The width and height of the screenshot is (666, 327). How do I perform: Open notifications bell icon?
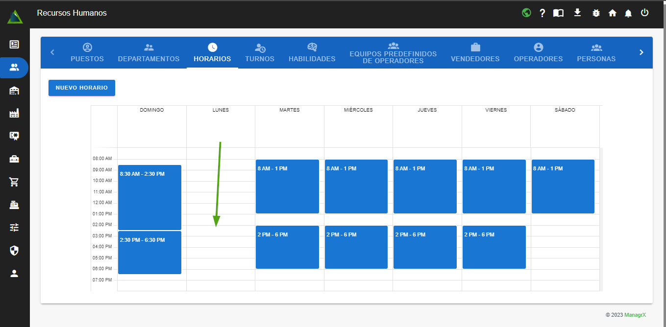(628, 14)
